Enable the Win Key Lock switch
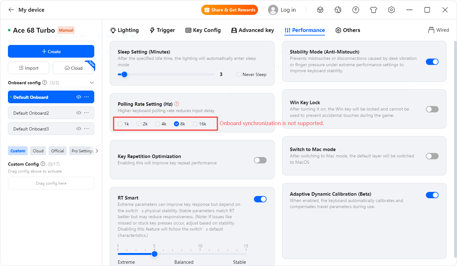Screen dimensions: 457x266 tap(432, 109)
